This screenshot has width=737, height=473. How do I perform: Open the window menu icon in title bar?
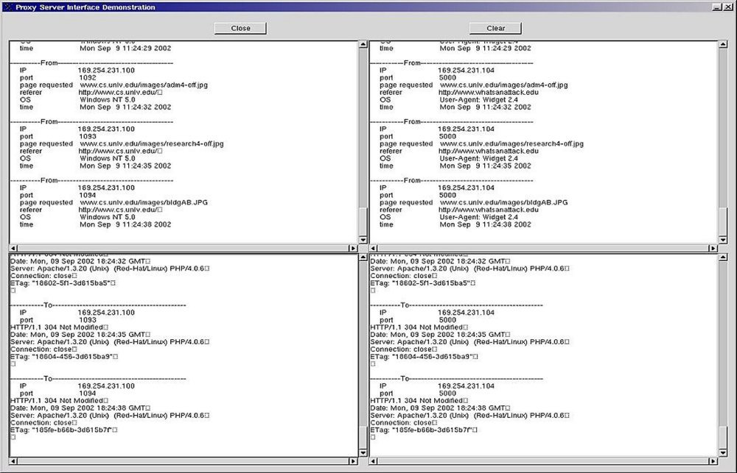(x=7, y=7)
